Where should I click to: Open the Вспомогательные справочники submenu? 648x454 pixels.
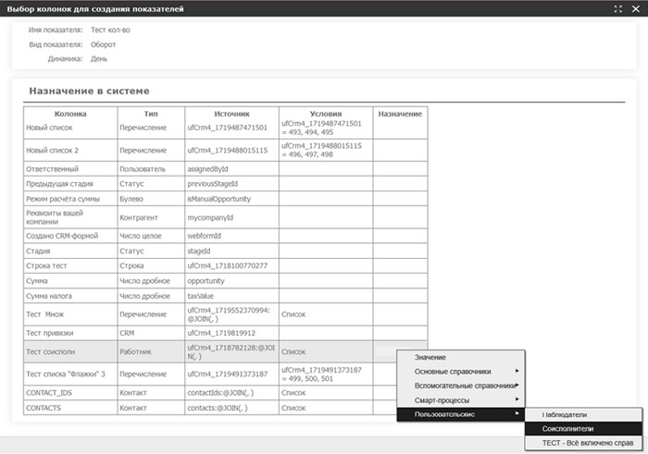(x=461, y=386)
